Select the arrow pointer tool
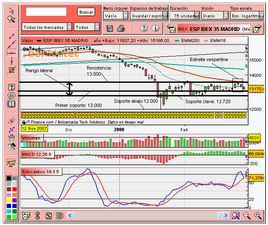The image size is (268, 225). [x=11, y=11]
